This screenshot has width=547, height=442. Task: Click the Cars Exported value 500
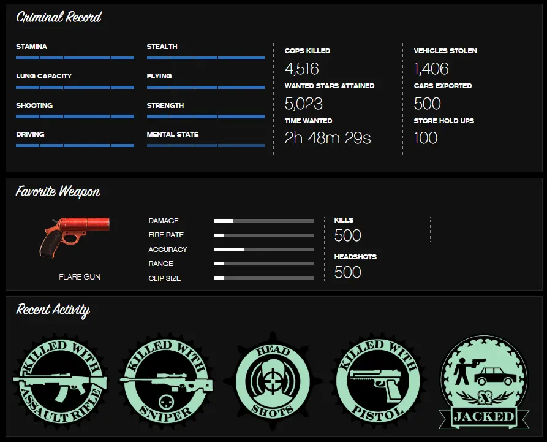click(x=428, y=104)
